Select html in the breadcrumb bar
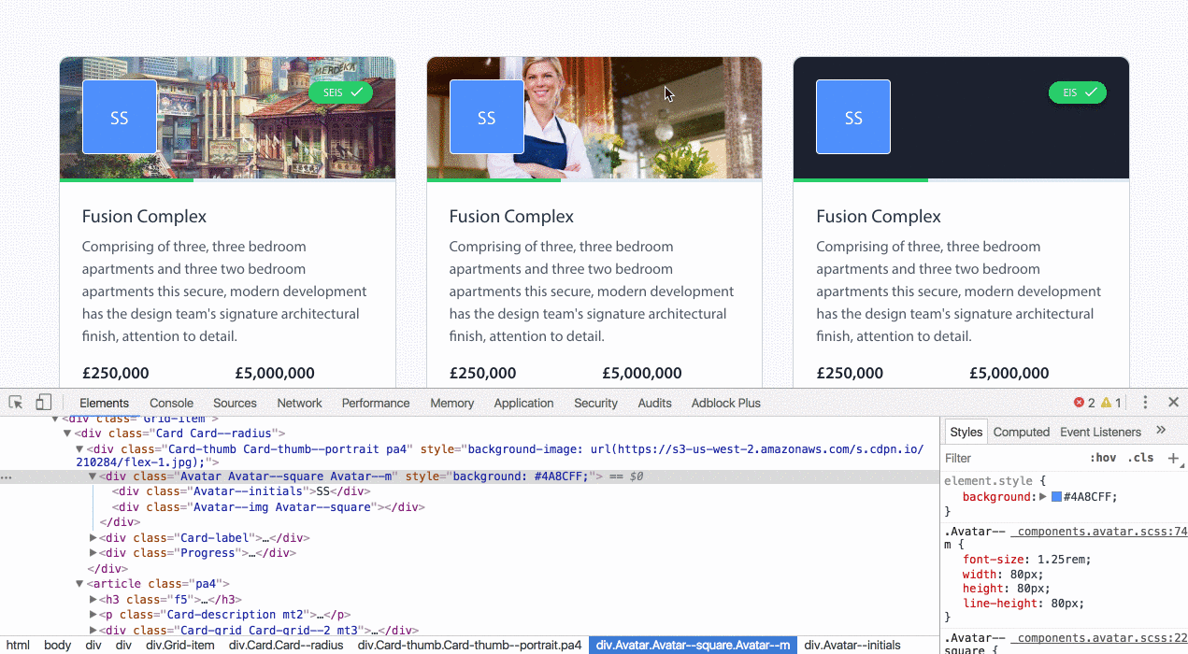The height and width of the screenshot is (654, 1188). pyautogui.click(x=18, y=645)
